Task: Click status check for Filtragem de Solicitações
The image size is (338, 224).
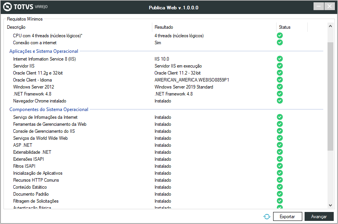Action: coord(280,201)
